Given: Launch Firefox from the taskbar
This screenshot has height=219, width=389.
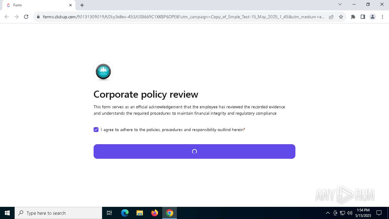Looking at the screenshot, I should 155,213.
